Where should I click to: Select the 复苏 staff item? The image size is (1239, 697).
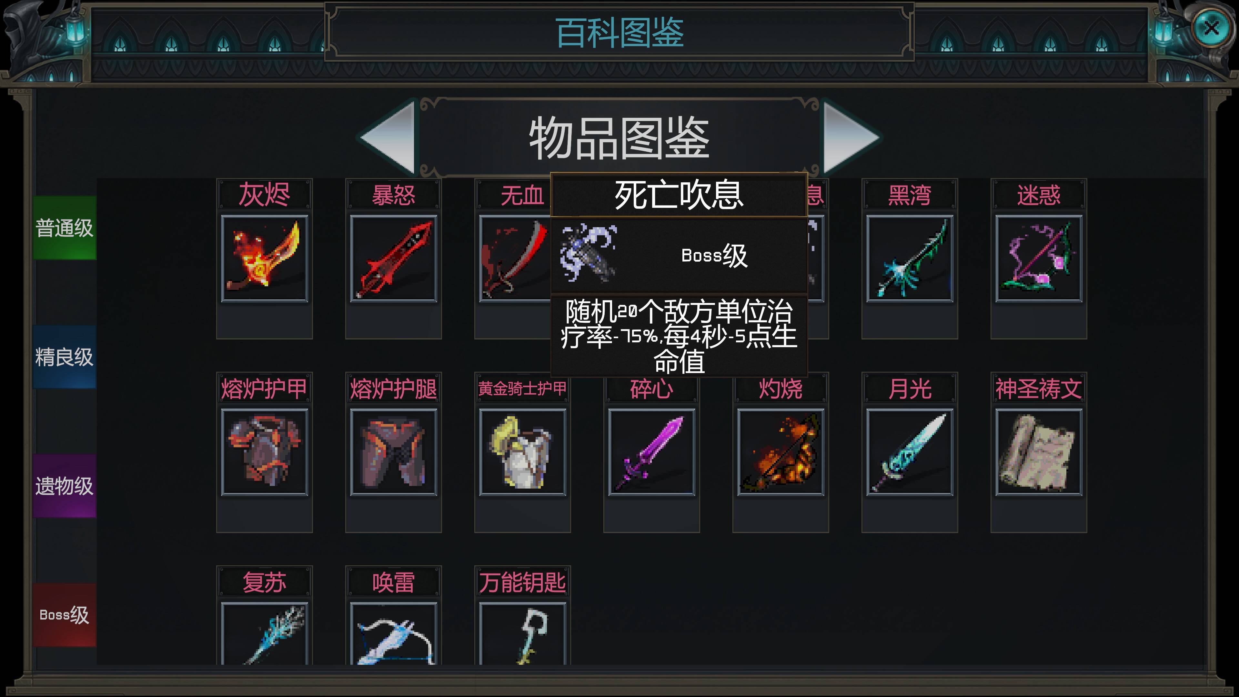click(264, 634)
